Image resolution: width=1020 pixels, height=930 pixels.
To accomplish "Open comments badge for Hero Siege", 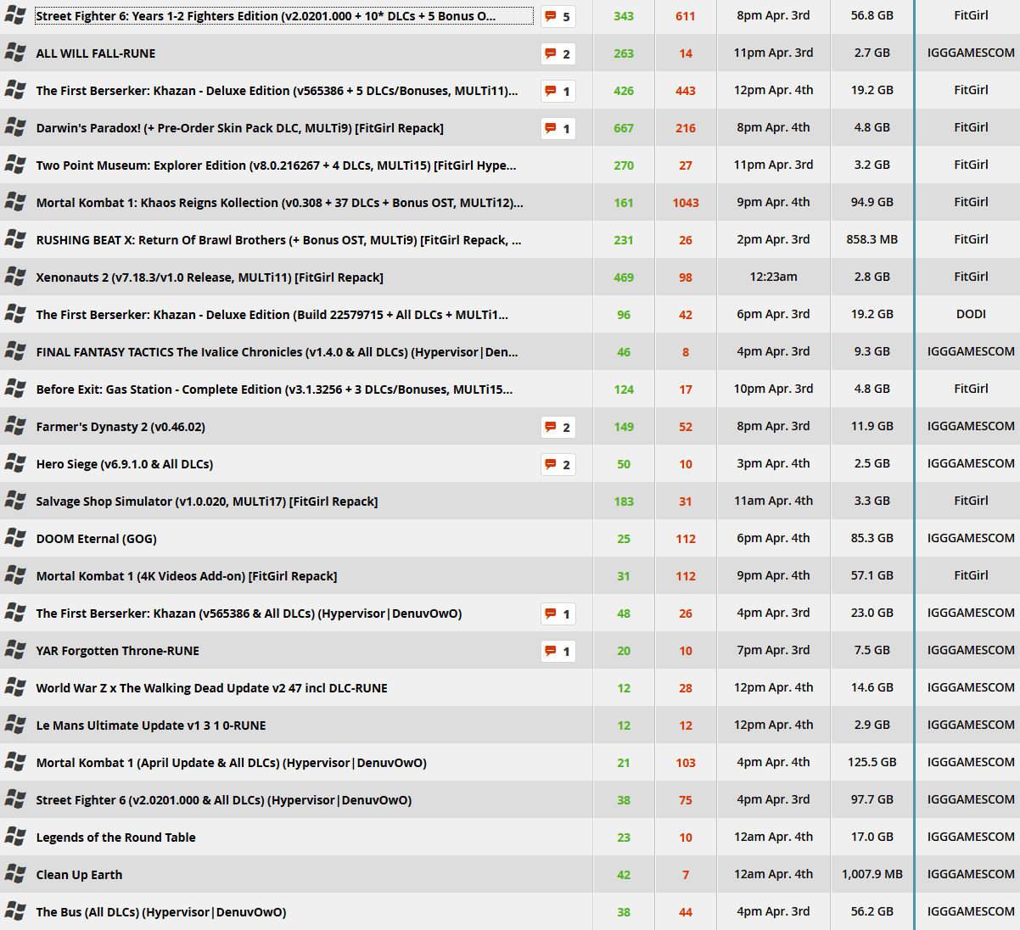I will [x=558, y=464].
